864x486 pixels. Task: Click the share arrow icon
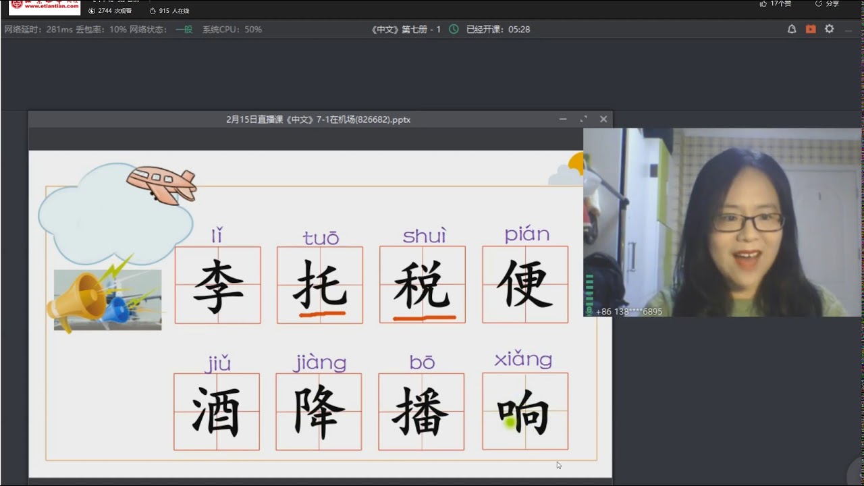[819, 3]
